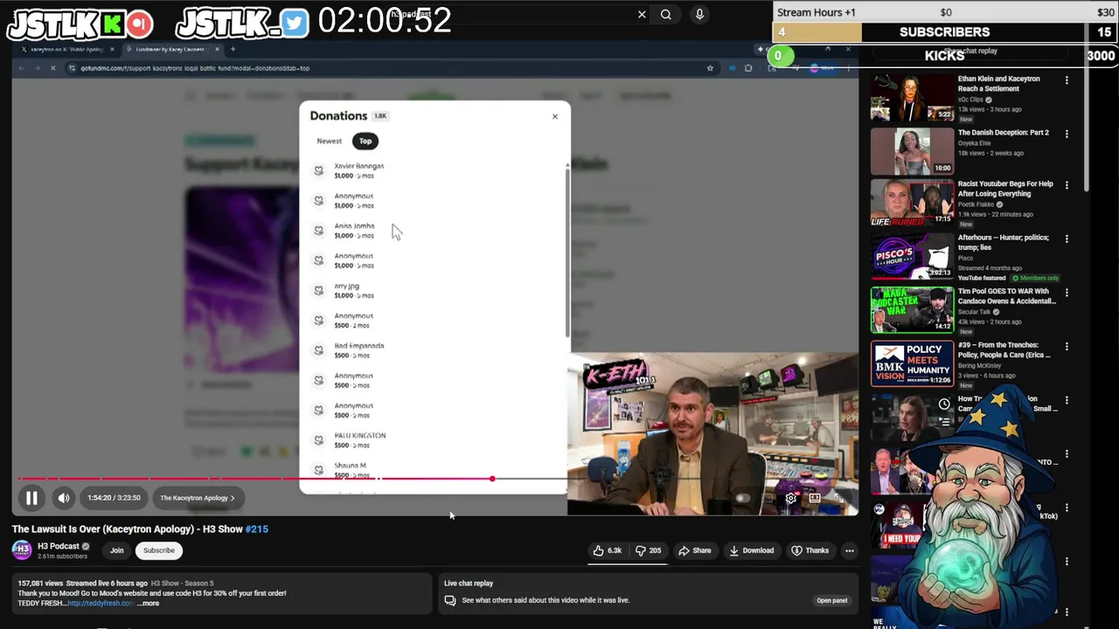Mute the video volume speaker icon
Viewport: 1119px width, 629px height.
tap(64, 498)
